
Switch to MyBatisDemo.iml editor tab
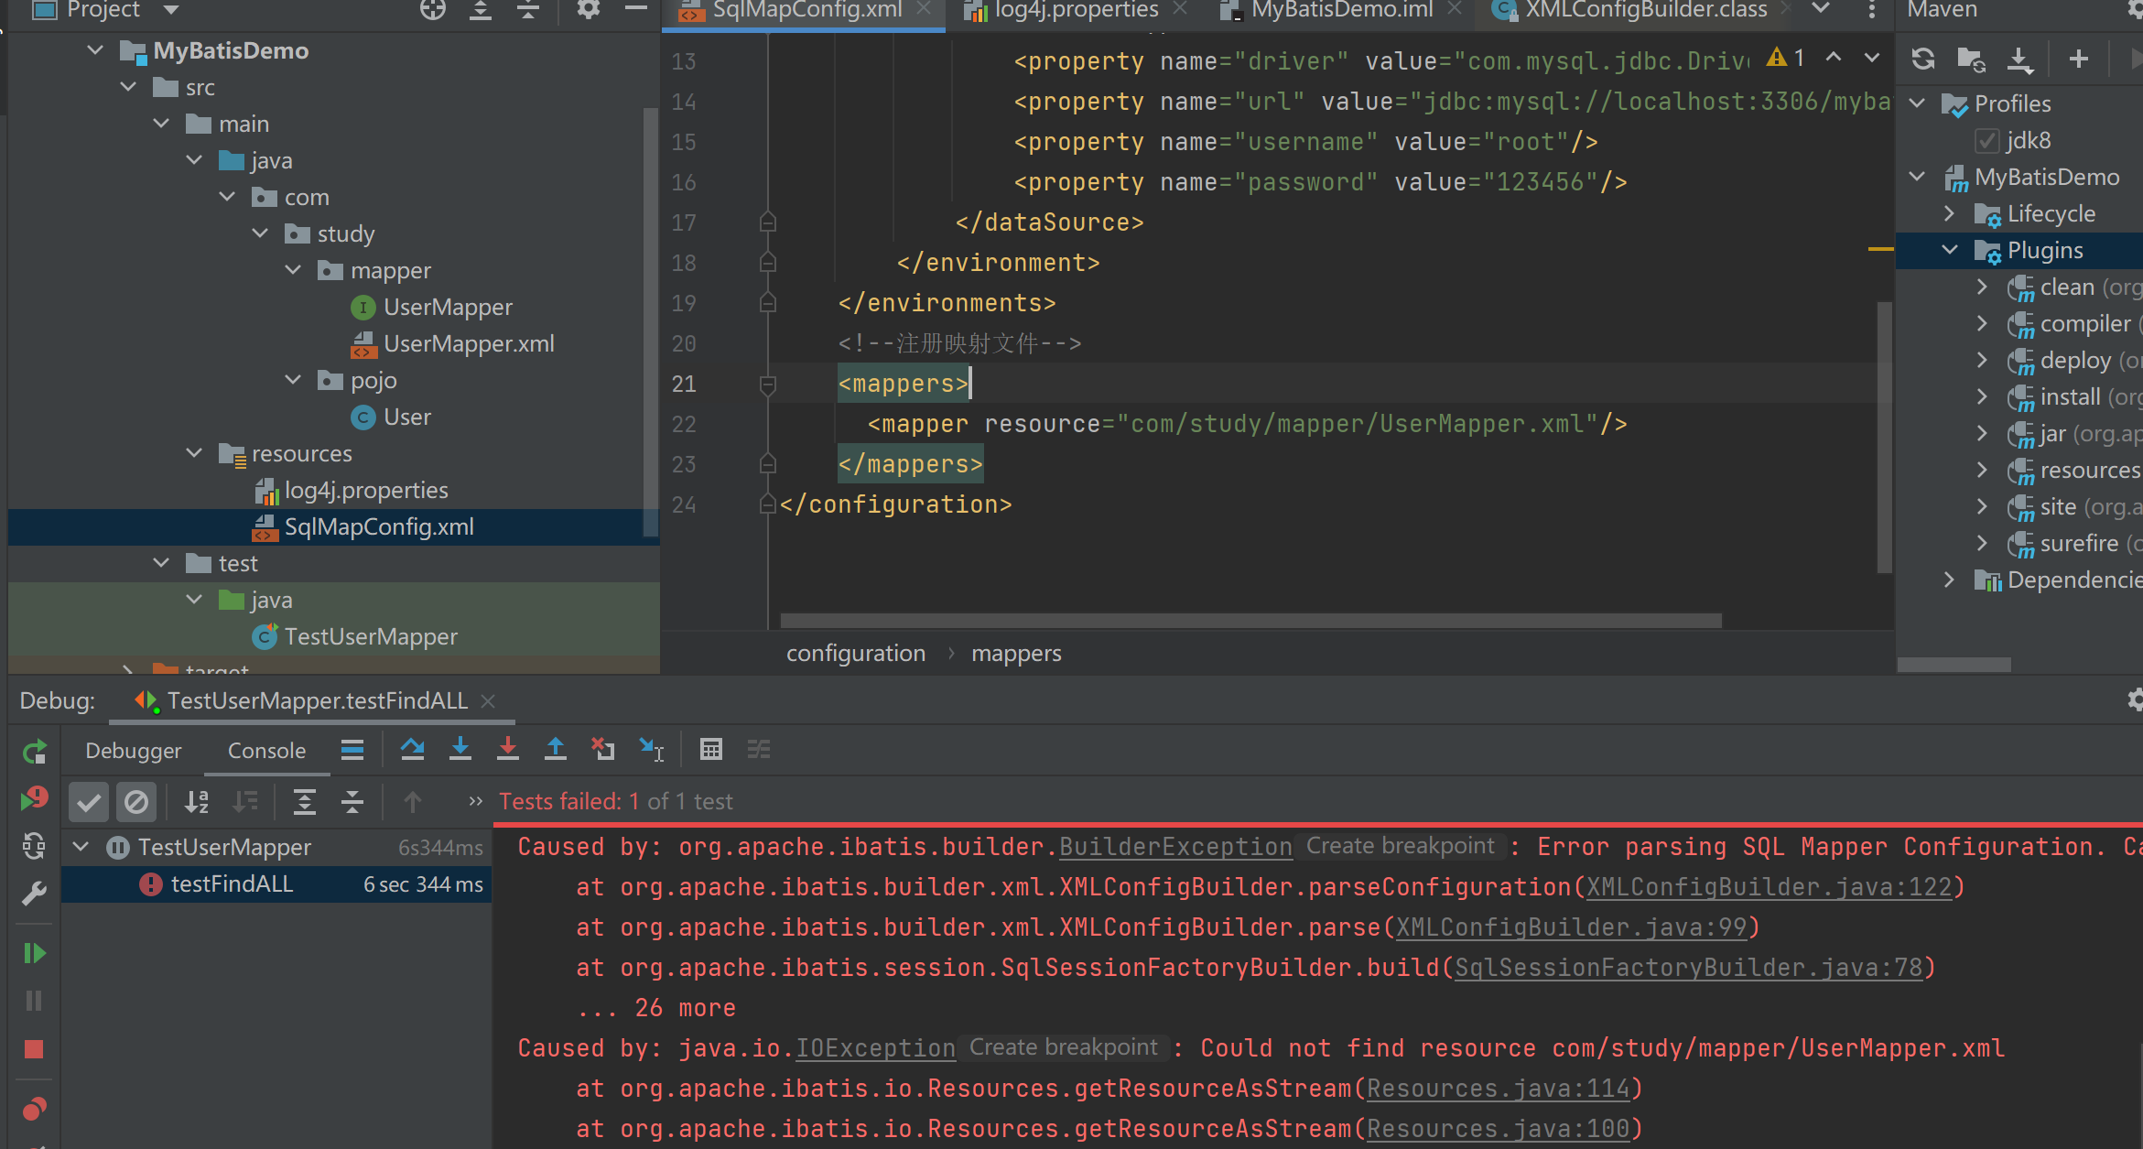click(1342, 10)
